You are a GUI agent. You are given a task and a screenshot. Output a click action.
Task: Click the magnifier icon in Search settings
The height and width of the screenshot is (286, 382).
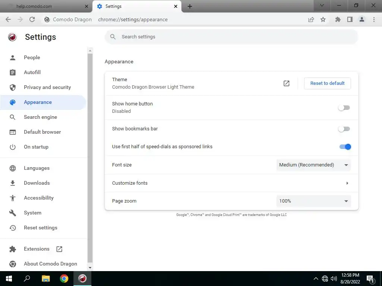tap(113, 37)
